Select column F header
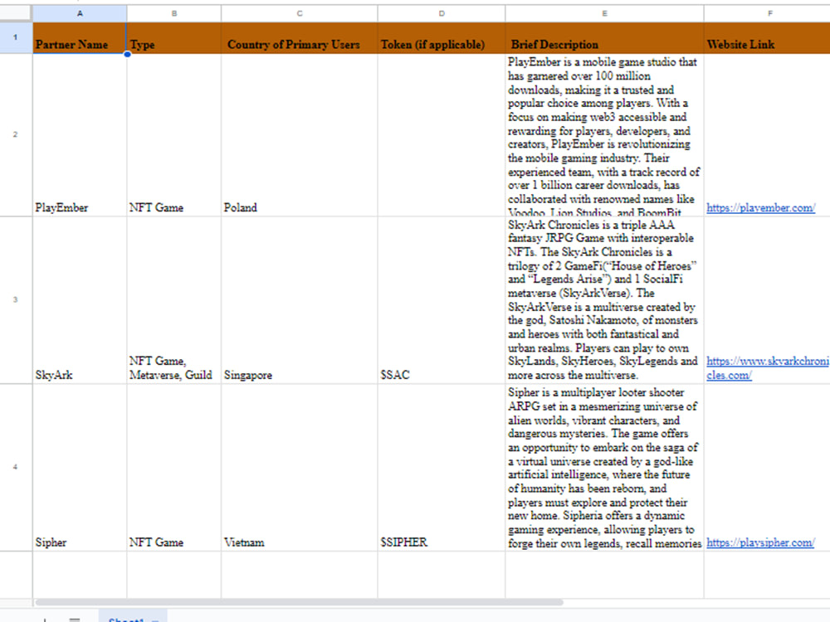Screen dimensions: 830x622 (767, 13)
